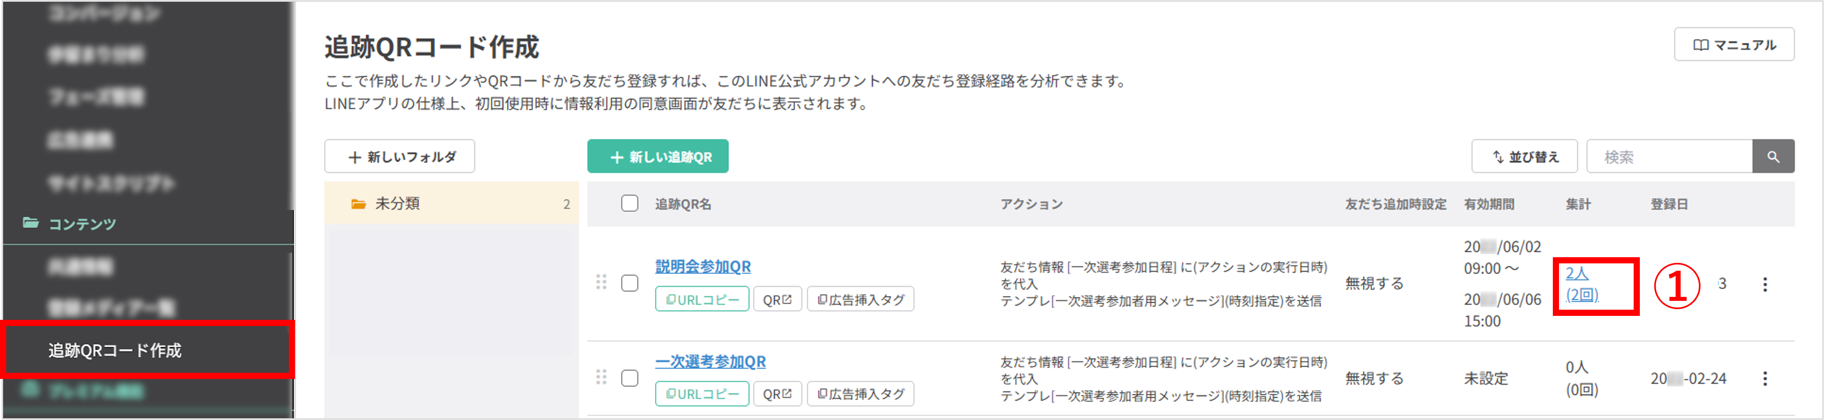Click the 新しいフォルダ button
The width and height of the screenshot is (1824, 420).
pos(399,156)
